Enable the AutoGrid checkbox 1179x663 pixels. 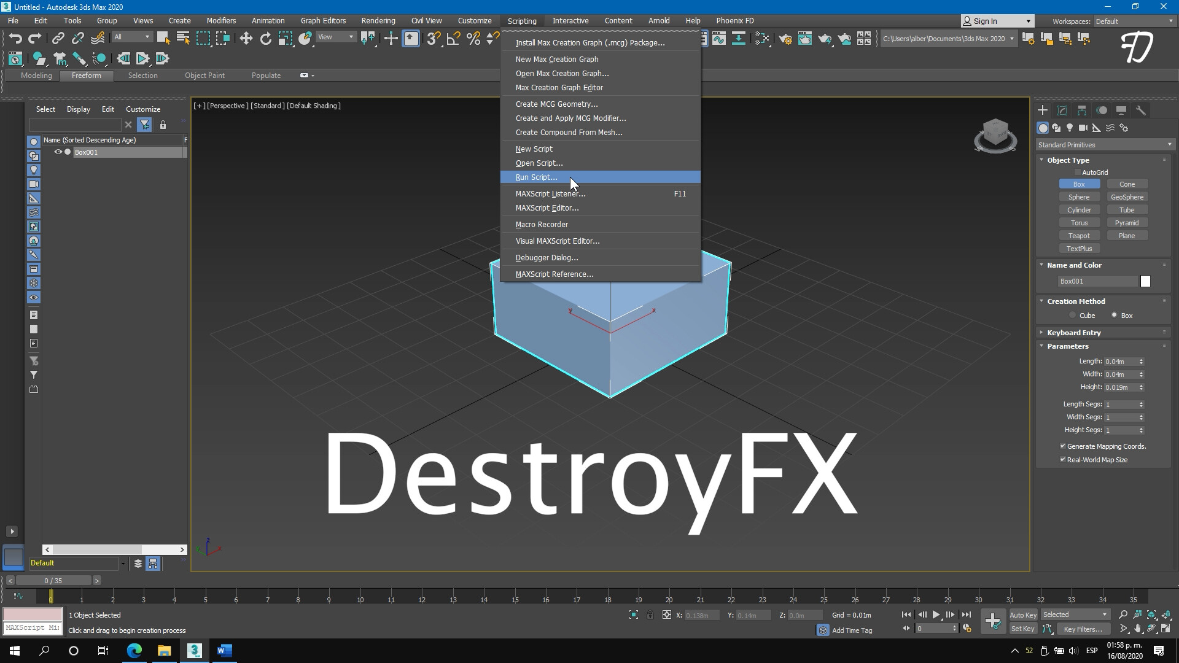tap(1079, 172)
